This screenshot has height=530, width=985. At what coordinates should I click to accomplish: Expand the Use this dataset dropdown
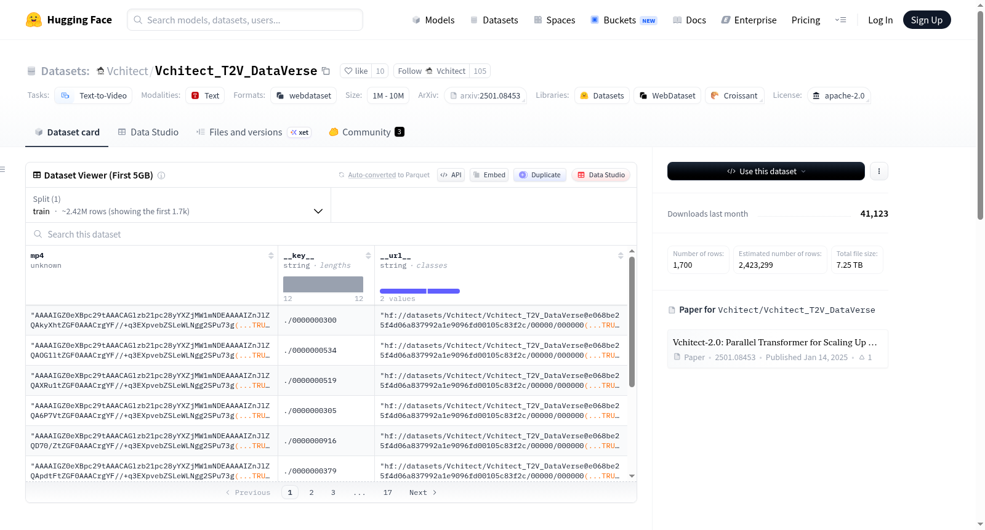pos(766,171)
